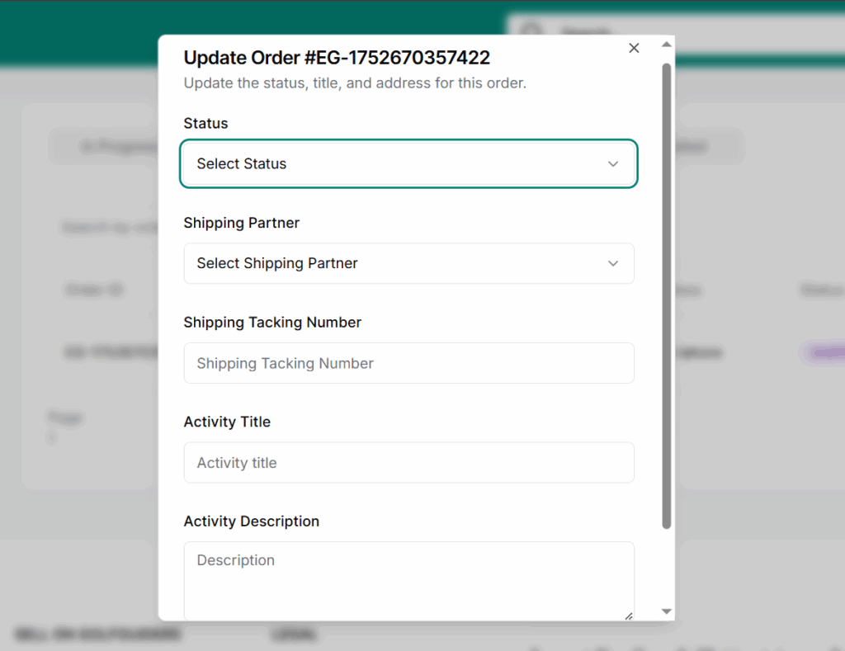The height and width of the screenshot is (651, 845).
Task: Click the Description textarea resize handle
Action: 629,616
